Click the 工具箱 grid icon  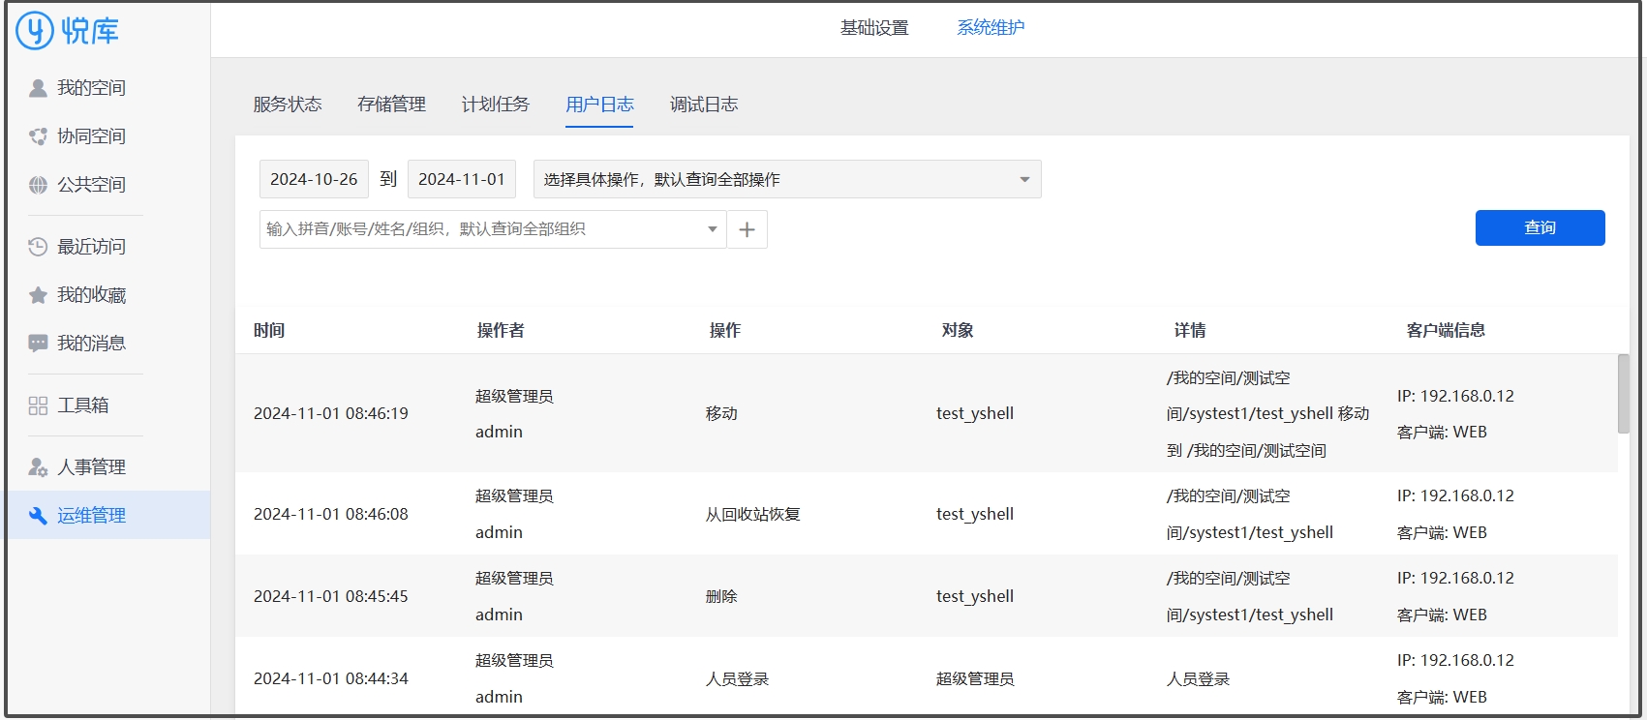tap(38, 405)
